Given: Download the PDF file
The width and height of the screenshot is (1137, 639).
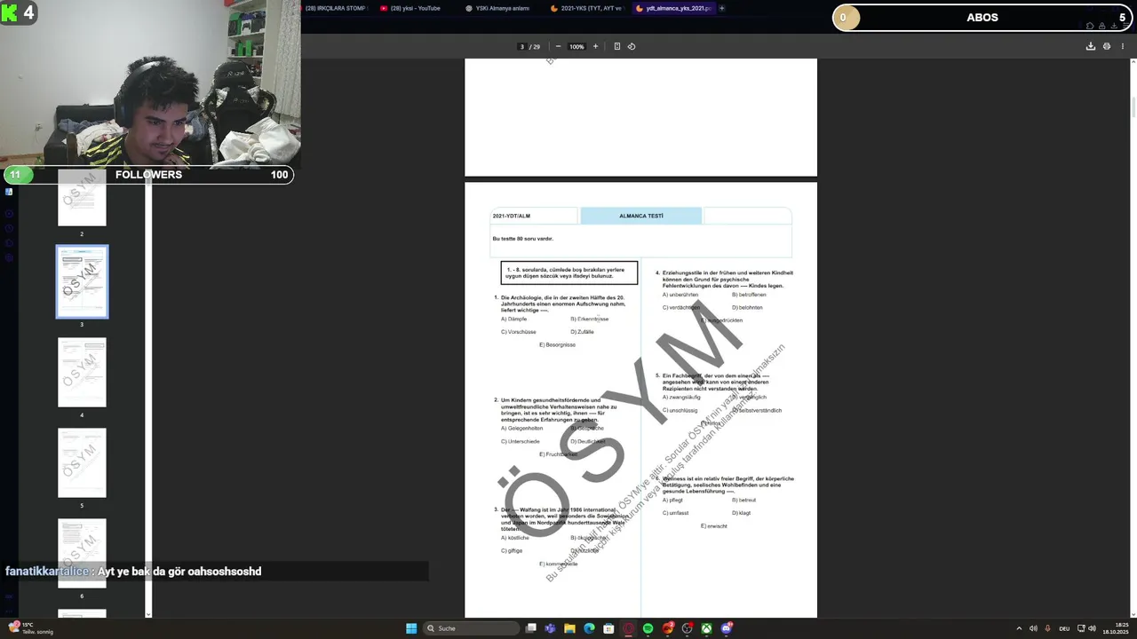Looking at the screenshot, I should coord(1091,46).
